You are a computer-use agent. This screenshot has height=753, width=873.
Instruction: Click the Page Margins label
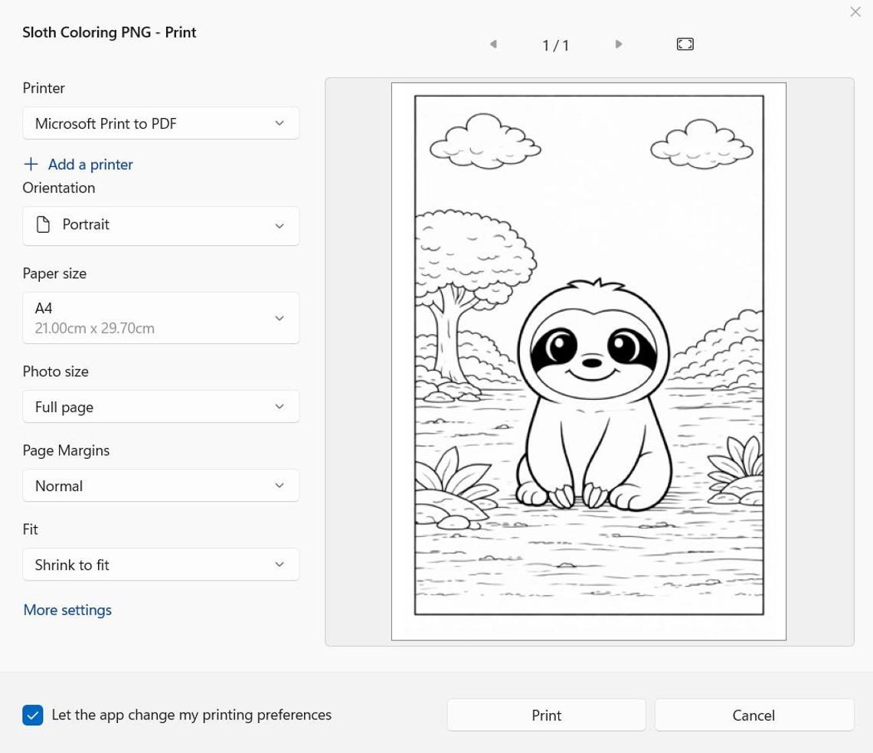[x=66, y=450]
